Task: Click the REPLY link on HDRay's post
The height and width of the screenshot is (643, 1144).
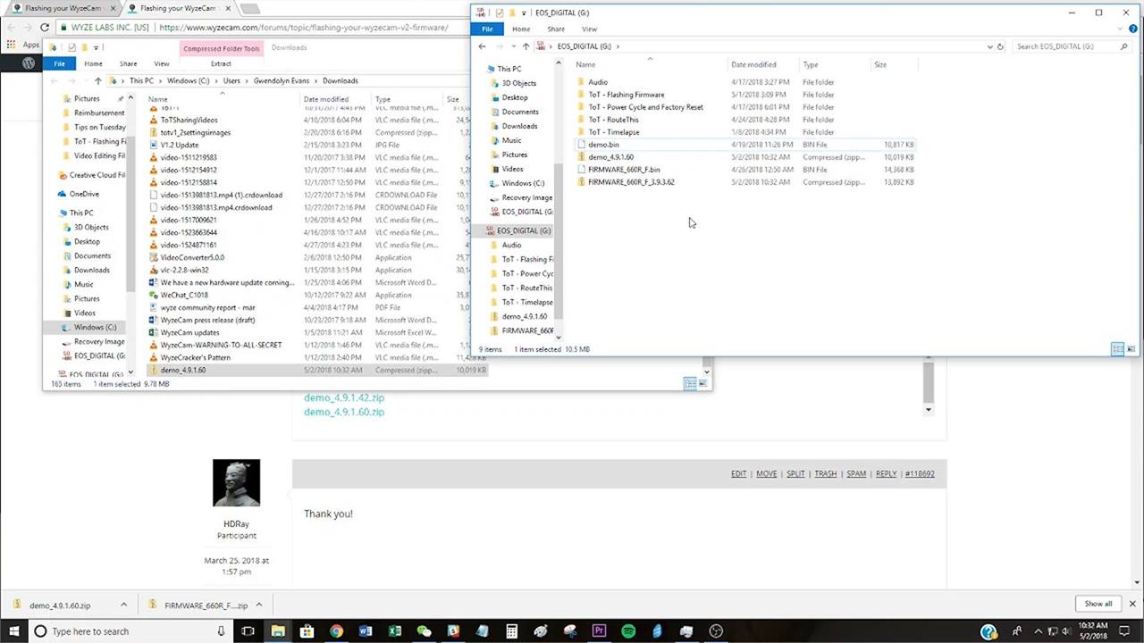Action: tap(886, 474)
